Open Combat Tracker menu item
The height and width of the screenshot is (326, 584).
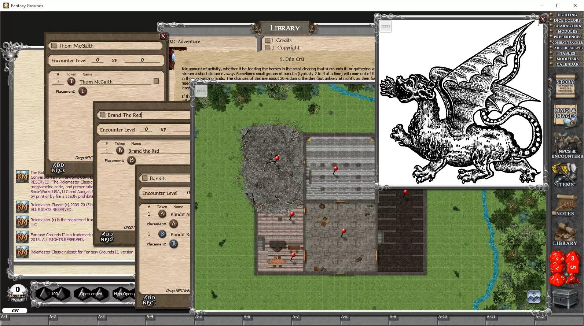coord(567,42)
